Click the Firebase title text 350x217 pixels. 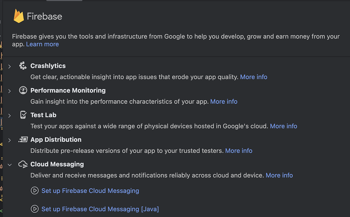44,16
